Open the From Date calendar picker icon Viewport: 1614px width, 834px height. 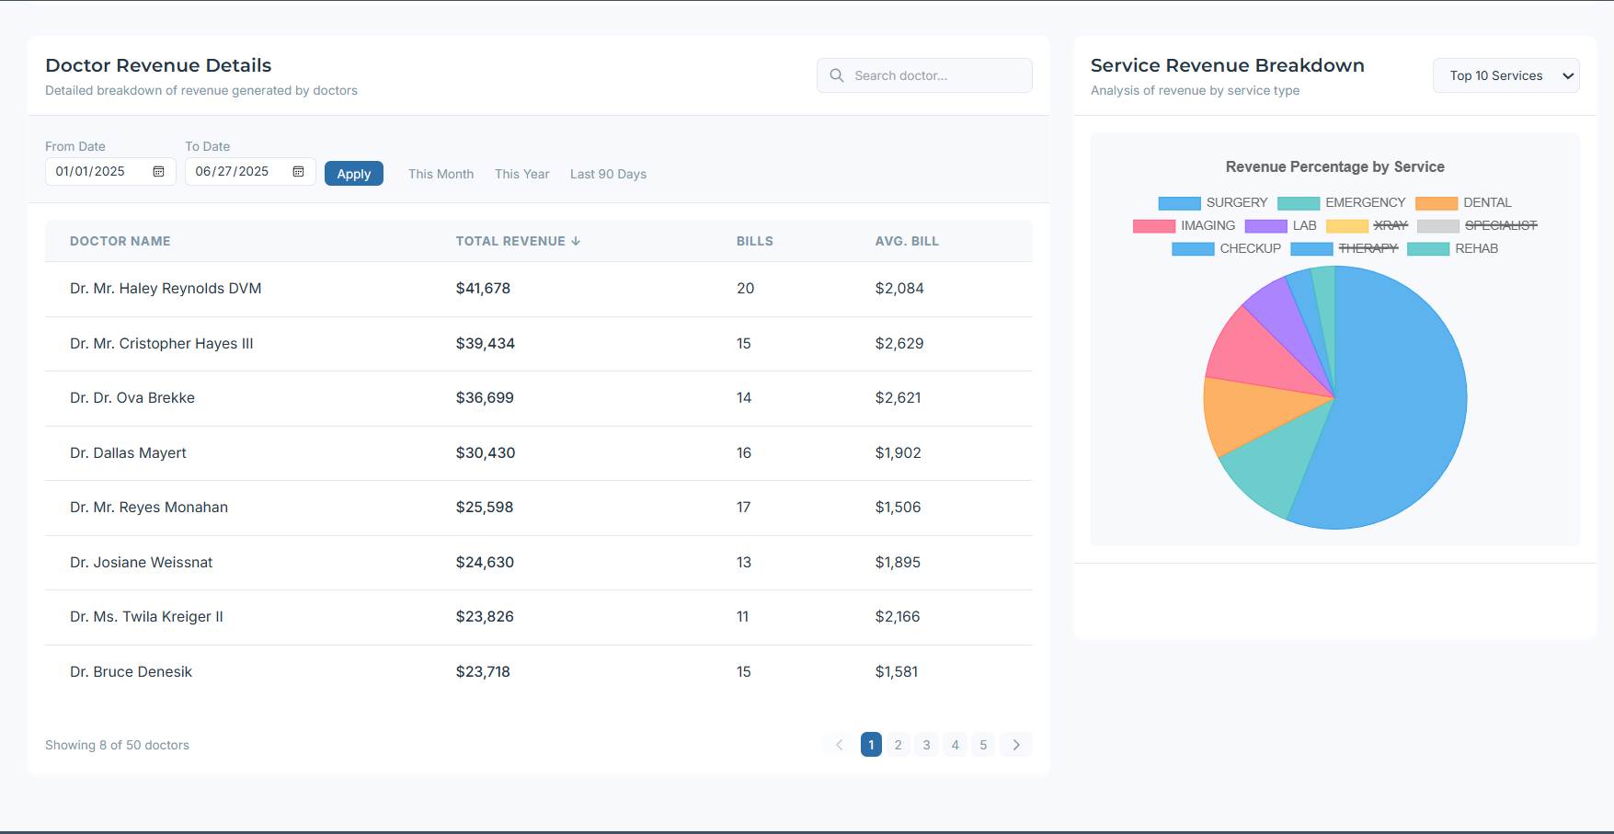pyautogui.click(x=158, y=172)
